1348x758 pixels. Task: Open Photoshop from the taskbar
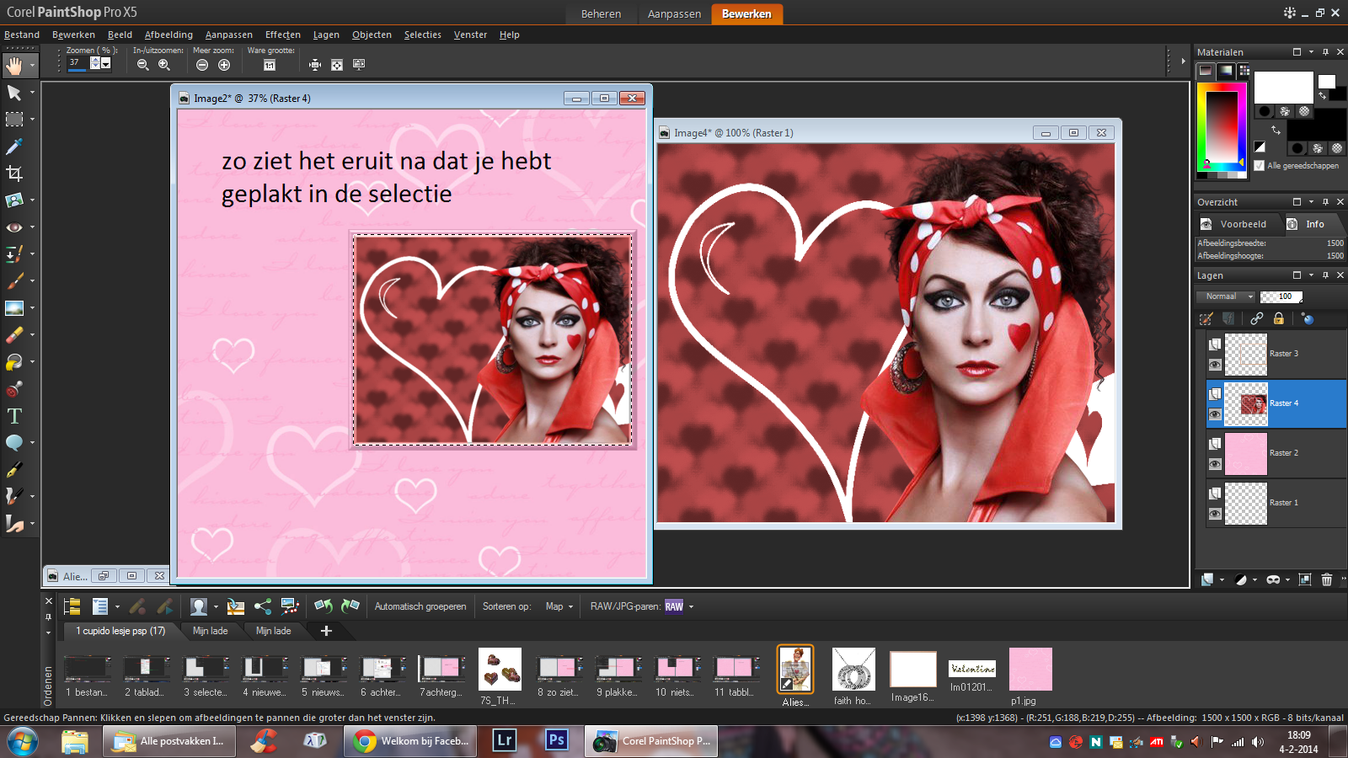point(557,741)
